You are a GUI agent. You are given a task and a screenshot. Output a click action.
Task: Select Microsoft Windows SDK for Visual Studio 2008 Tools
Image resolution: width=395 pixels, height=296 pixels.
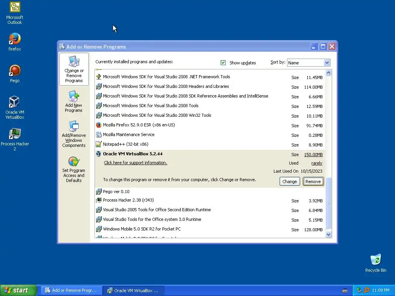[151, 106]
